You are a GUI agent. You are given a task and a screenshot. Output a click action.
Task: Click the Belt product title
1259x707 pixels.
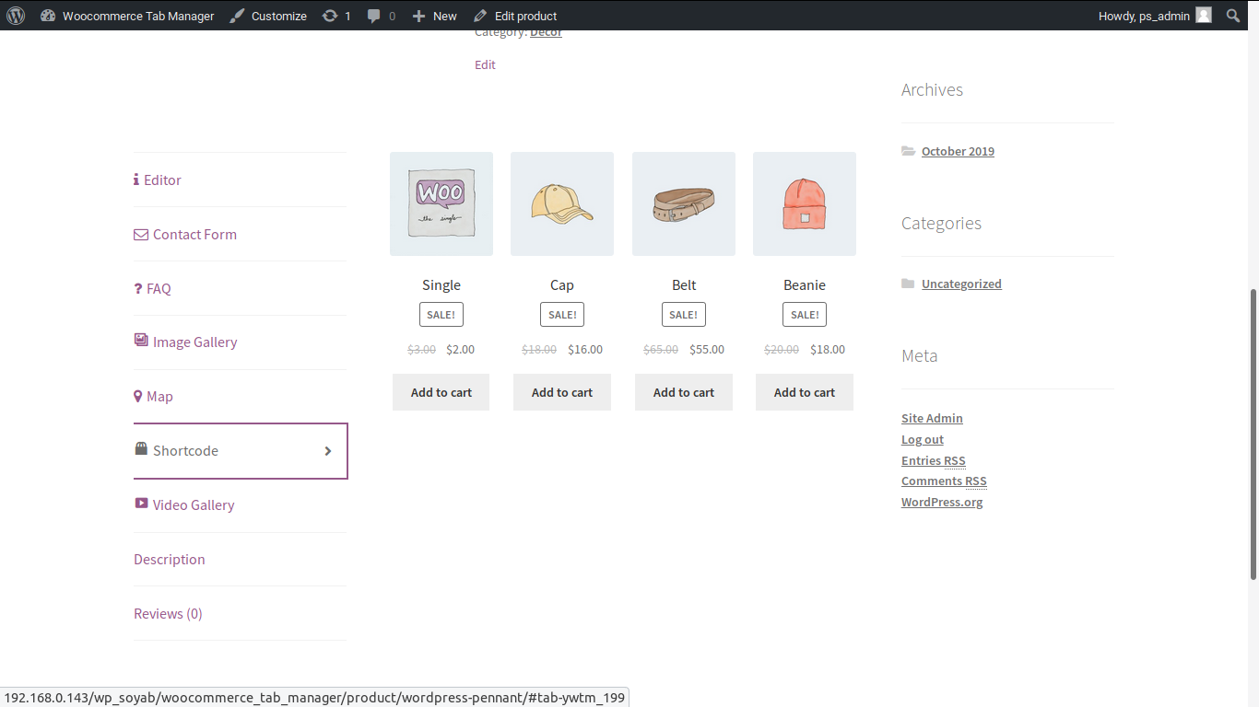684,285
